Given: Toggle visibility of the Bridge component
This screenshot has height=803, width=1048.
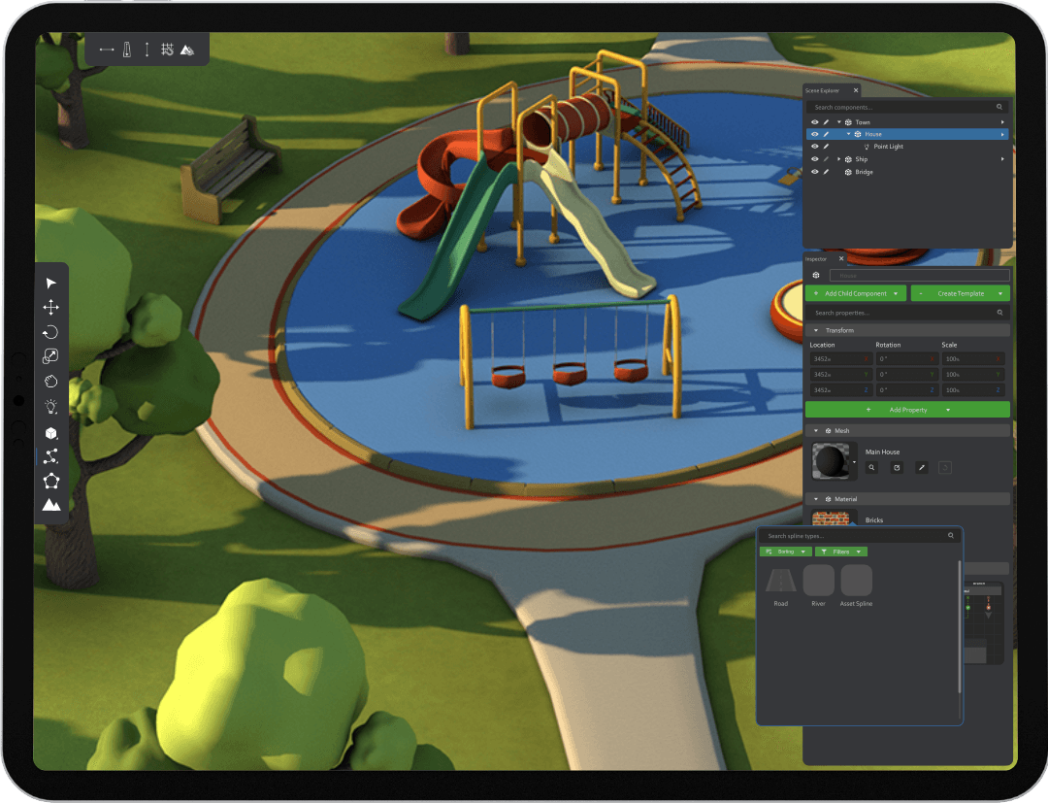Looking at the screenshot, I should (x=814, y=172).
